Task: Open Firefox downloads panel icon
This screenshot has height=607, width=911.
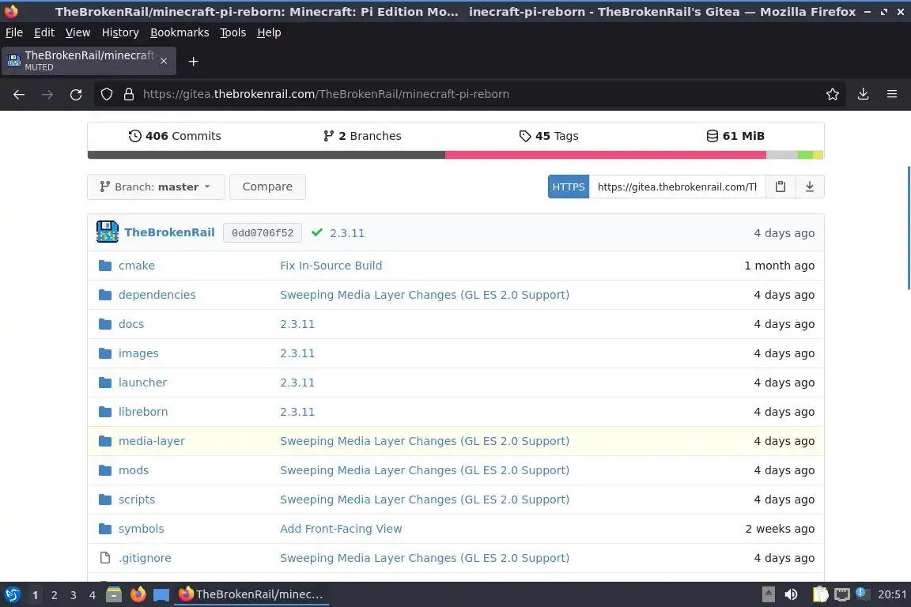Action: (x=863, y=94)
